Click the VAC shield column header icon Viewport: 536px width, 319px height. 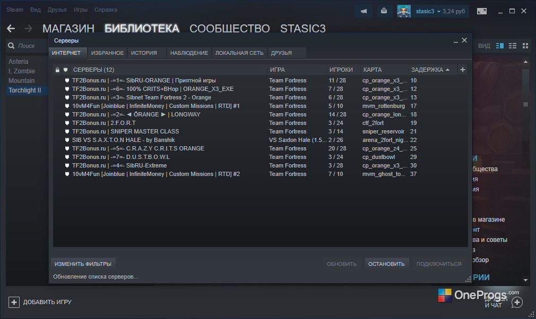pos(65,70)
